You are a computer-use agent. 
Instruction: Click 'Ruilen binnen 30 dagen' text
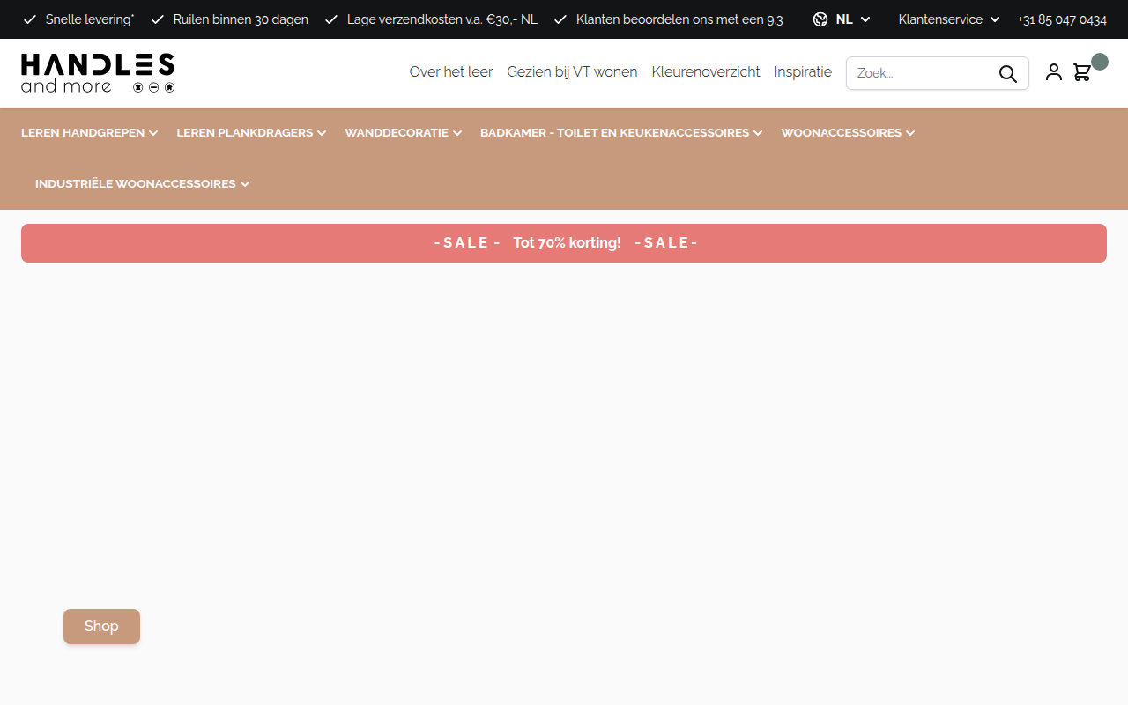point(241,19)
